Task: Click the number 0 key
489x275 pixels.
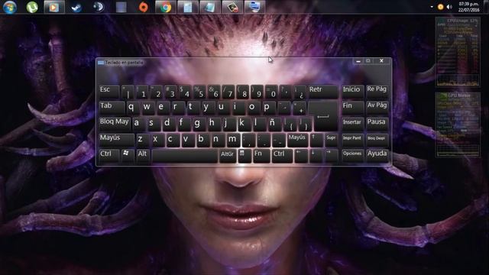Action: point(272,92)
